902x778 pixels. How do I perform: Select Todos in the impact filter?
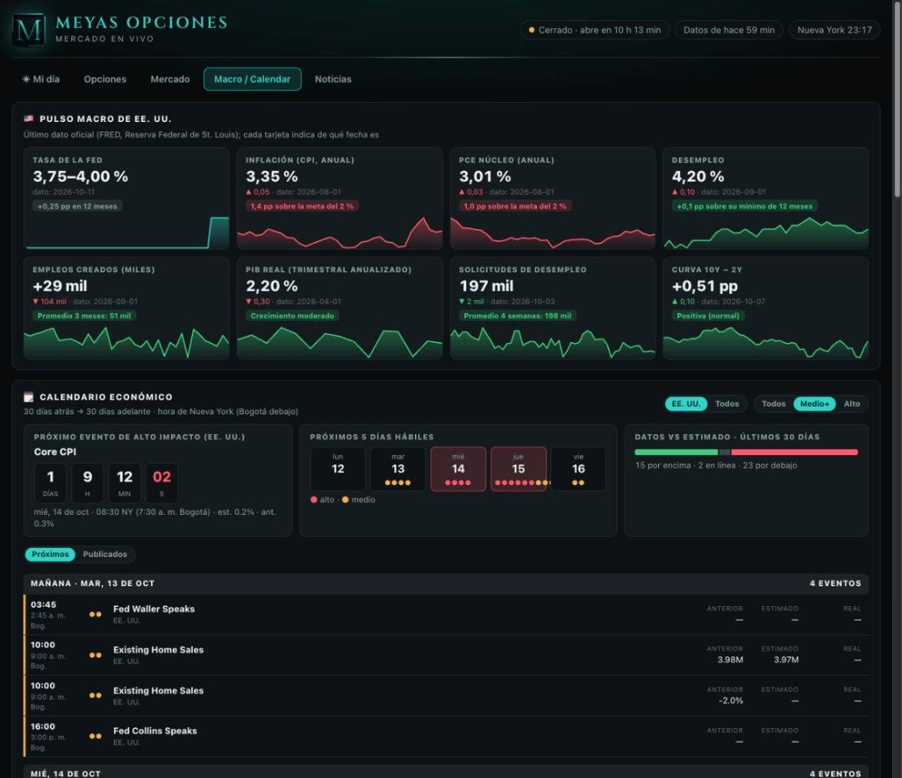point(774,404)
